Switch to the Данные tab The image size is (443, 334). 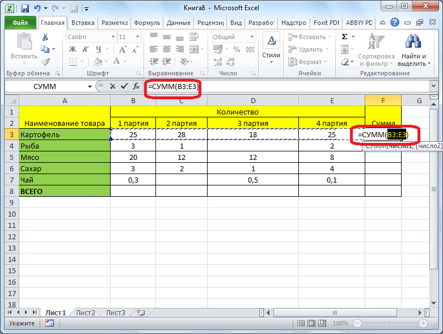coord(178,23)
